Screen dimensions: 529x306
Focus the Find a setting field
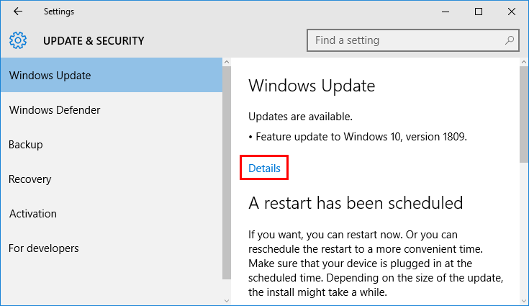tap(407, 40)
